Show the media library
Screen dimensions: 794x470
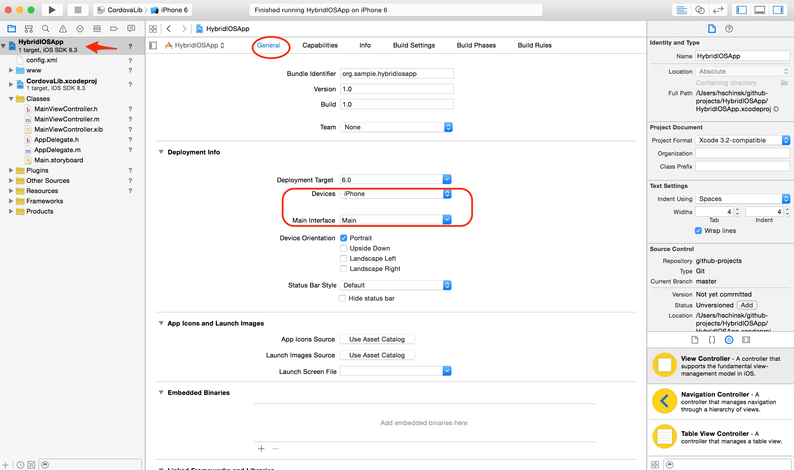point(746,340)
